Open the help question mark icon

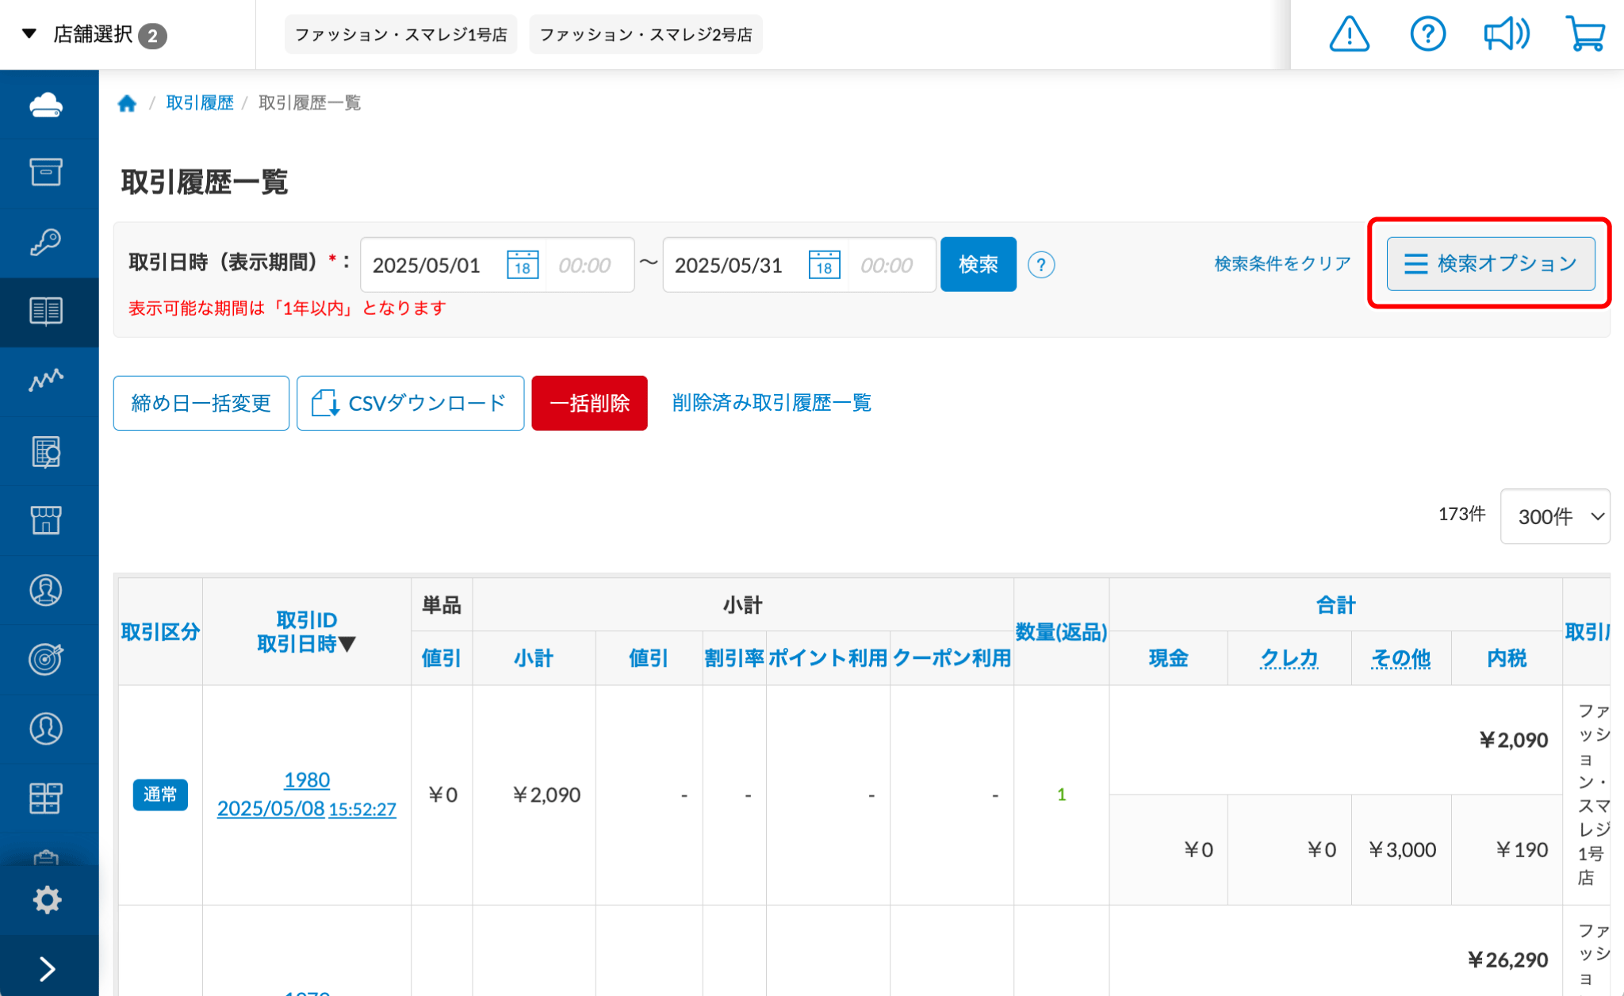click(x=1427, y=34)
